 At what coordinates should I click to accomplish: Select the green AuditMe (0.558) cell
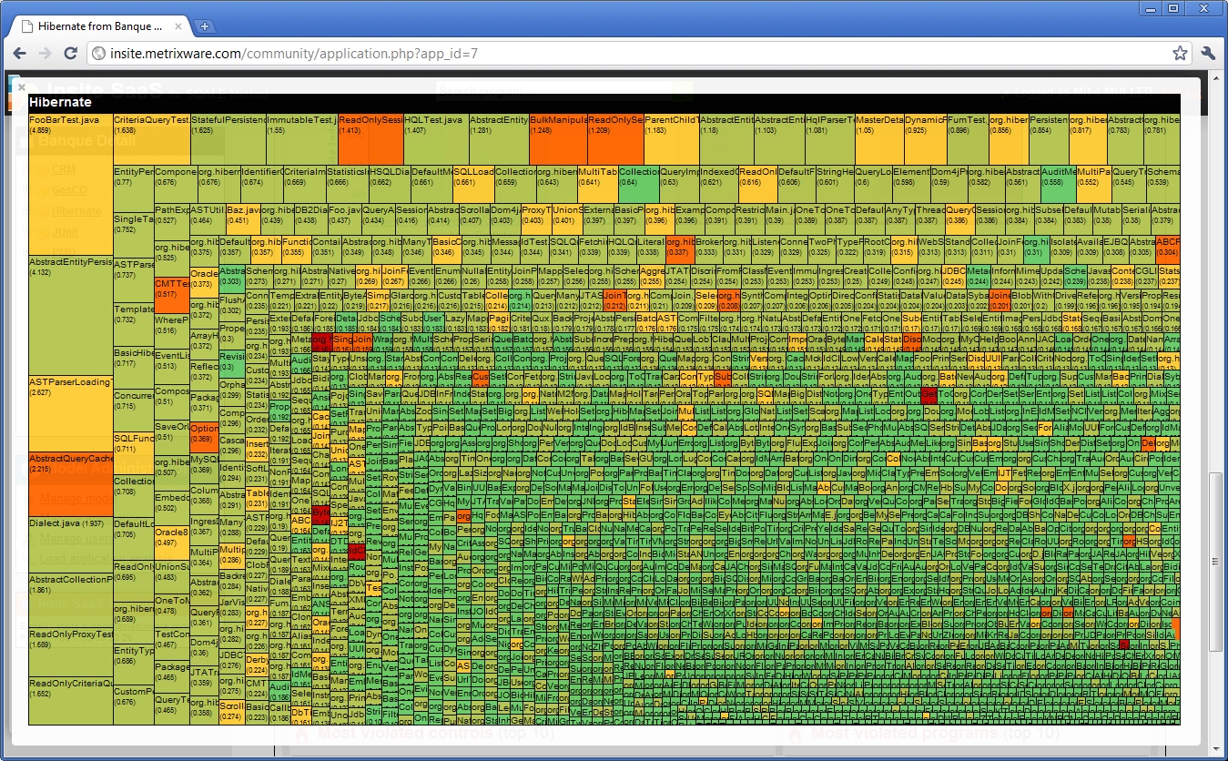pyautogui.click(x=1058, y=184)
